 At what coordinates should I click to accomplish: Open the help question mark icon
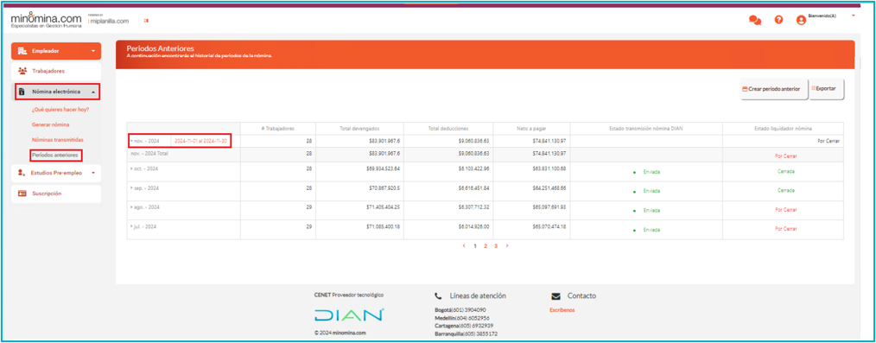[x=778, y=20]
